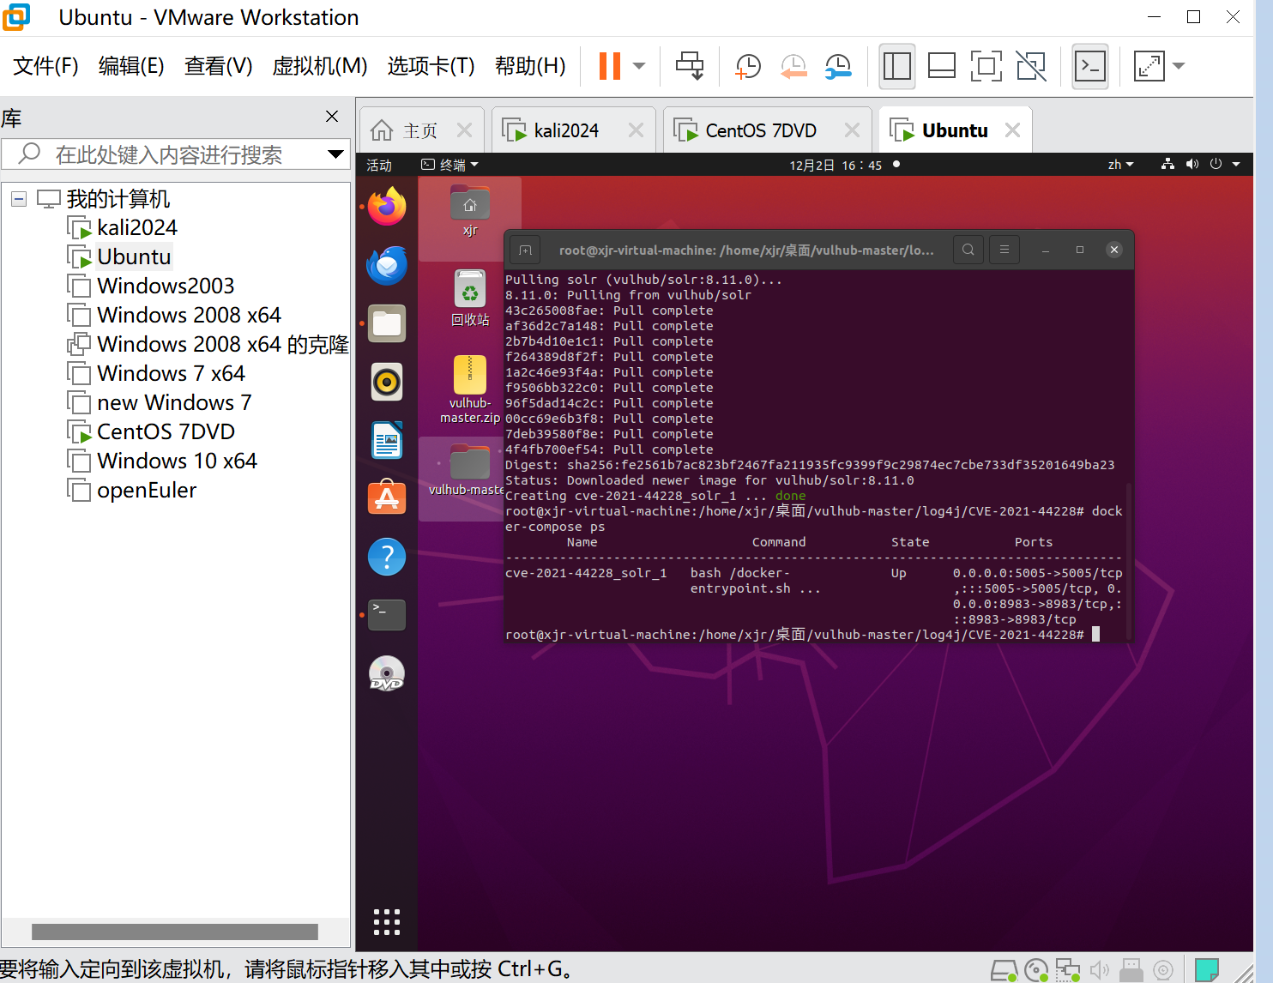Click the terminal window search button
The height and width of the screenshot is (983, 1273).
pyautogui.click(x=968, y=250)
